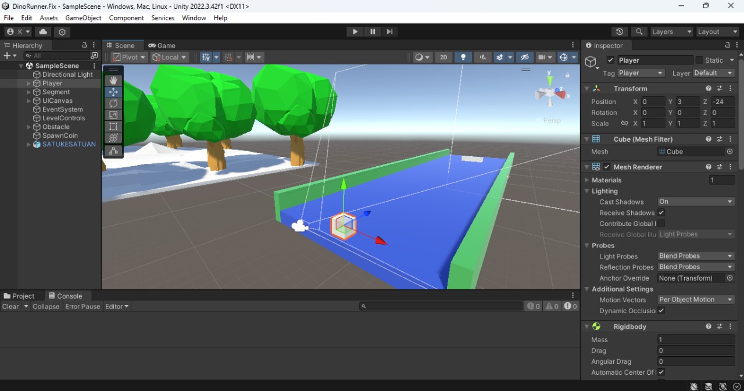Toggle scene lighting bulb

point(463,57)
